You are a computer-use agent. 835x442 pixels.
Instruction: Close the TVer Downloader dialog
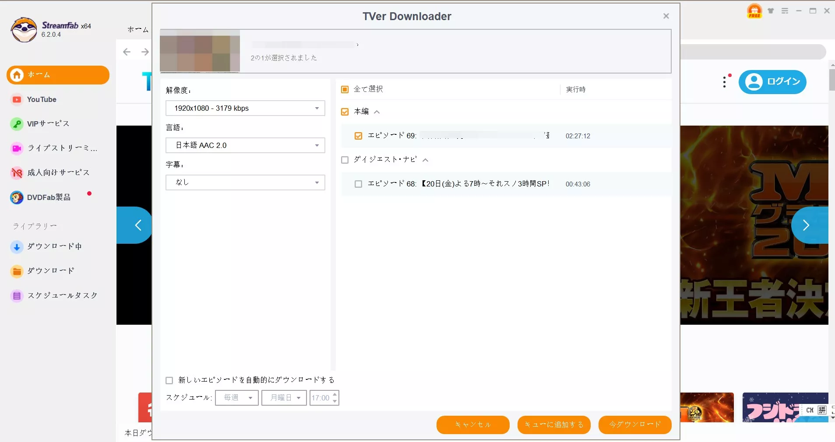(666, 16)
